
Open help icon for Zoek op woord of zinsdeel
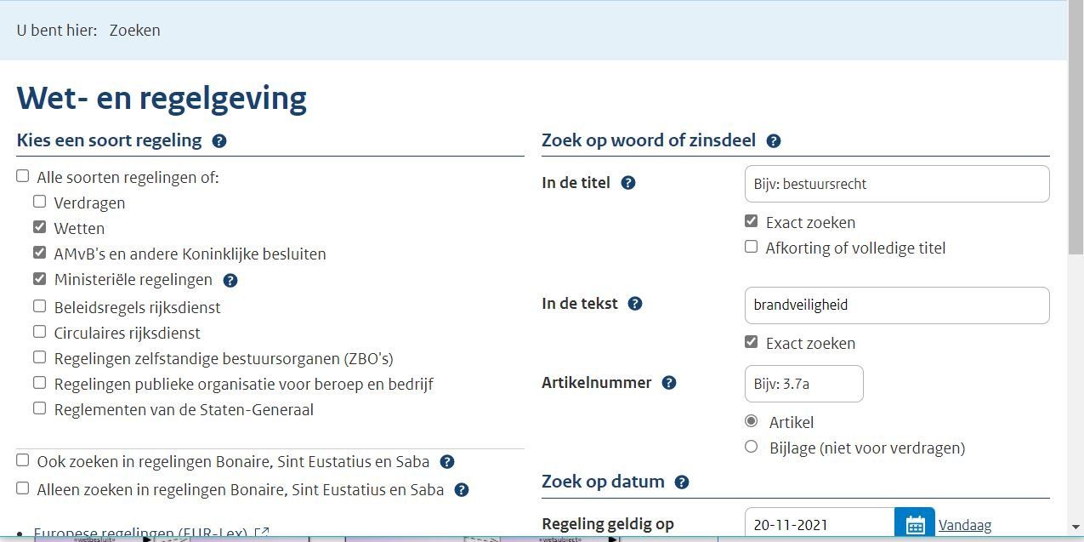[x=774, y=141]
